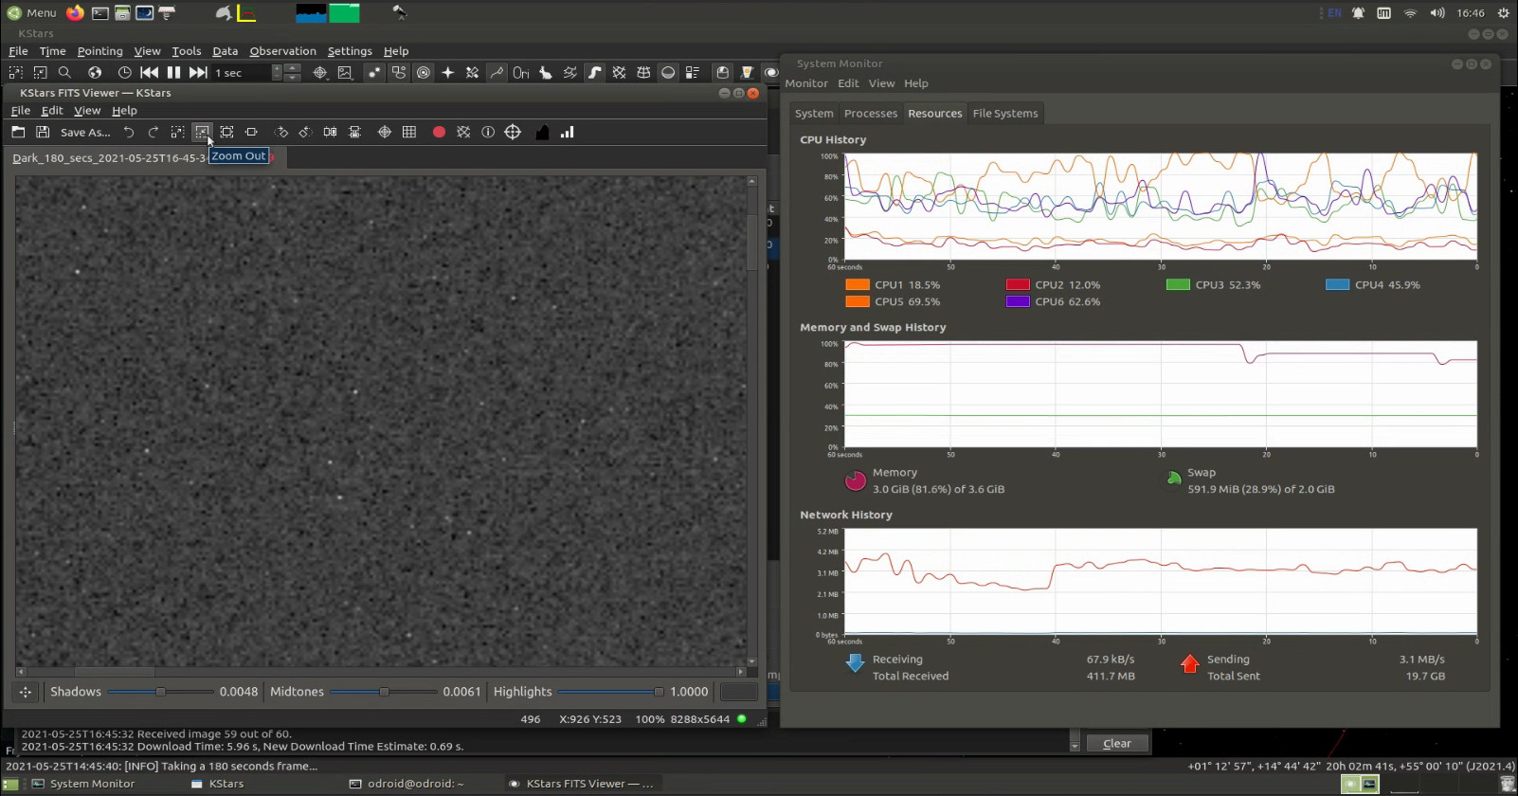Rotate image right in FITS Viewer
Image resolution: width=1518 pixels, height=796 pixels.
click(280, 133)
